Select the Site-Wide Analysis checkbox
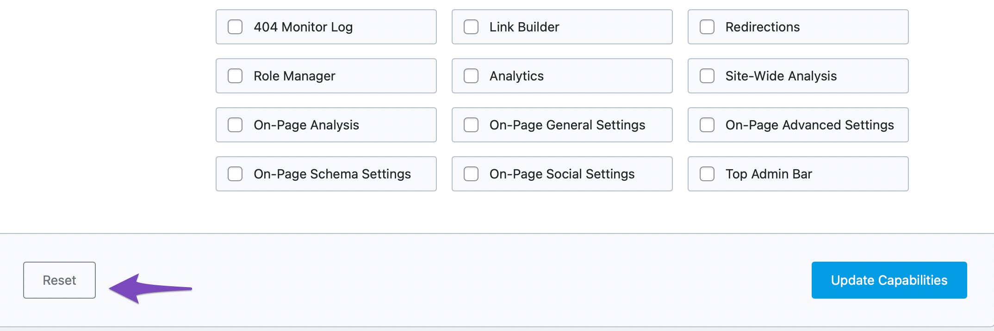This screenshot has width=994, height=331. [x=707, y=76]
